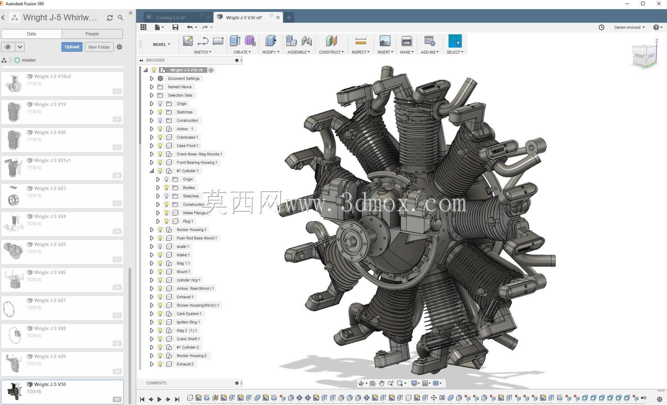667x405 pixels.
Task: Open the Damon Atwood user dropdown
Action: point(629,27)
